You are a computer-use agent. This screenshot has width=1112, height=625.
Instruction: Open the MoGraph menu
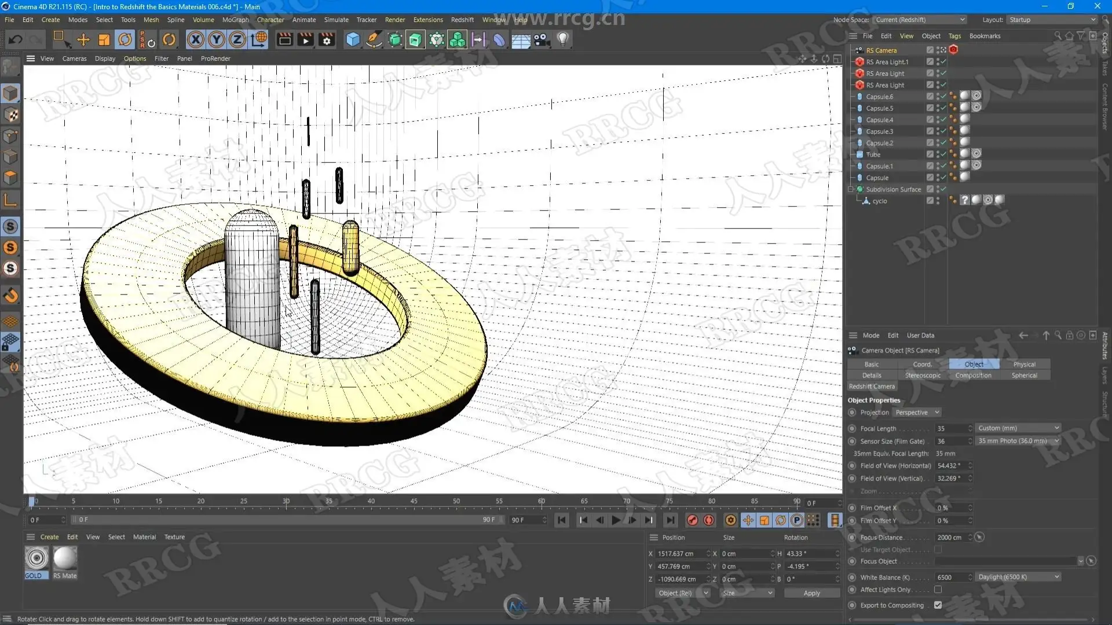click(x=235, y=20)
